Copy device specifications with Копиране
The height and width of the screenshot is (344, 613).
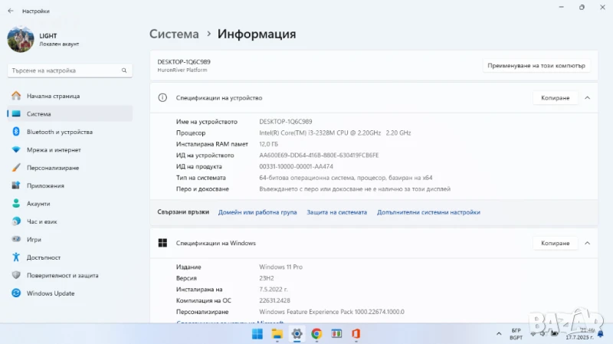[555, 98]
